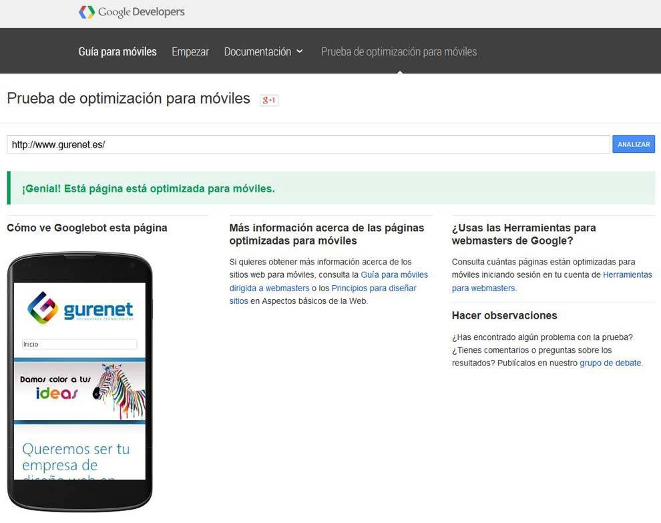Click the Cómo ve Googlebot esta página heading
The width and height of the screenshot is (661, 523).
pos(87,228)
